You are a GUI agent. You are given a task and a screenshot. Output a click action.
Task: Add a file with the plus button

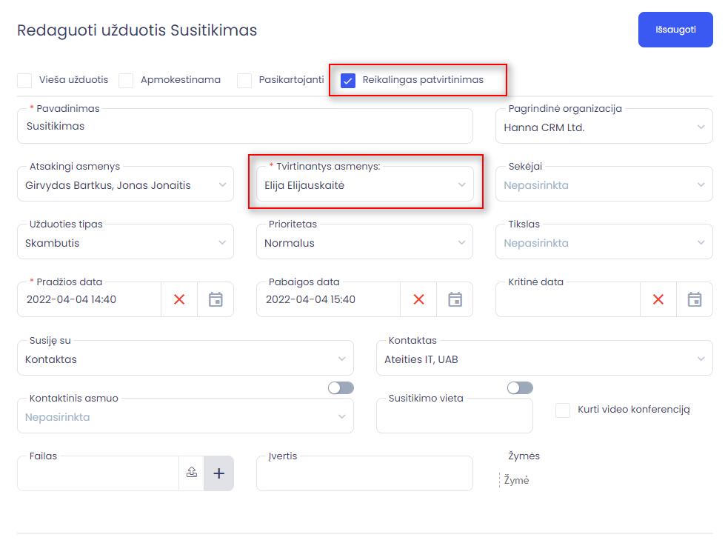(x=218, y=473)
